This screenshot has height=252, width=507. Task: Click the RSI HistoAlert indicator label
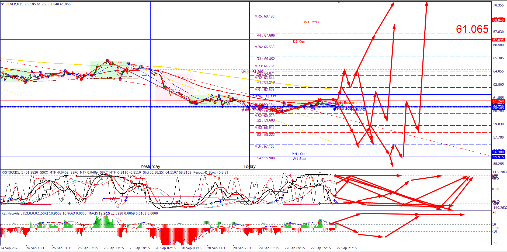[x=44, y=213]
